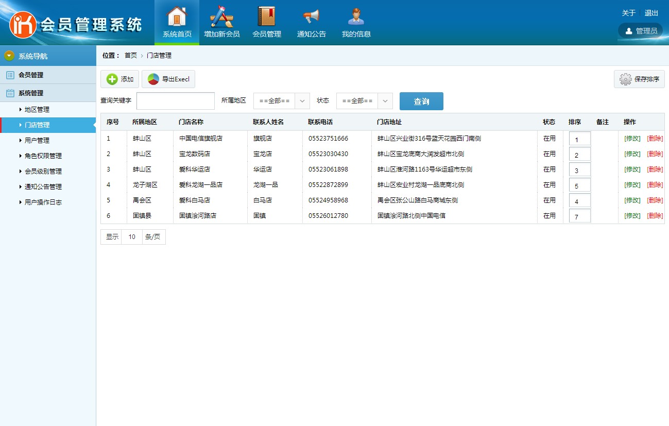669x426 pixels.
Task: Select 用户管理 in the sidebar
Action: (x=37, y=141)
